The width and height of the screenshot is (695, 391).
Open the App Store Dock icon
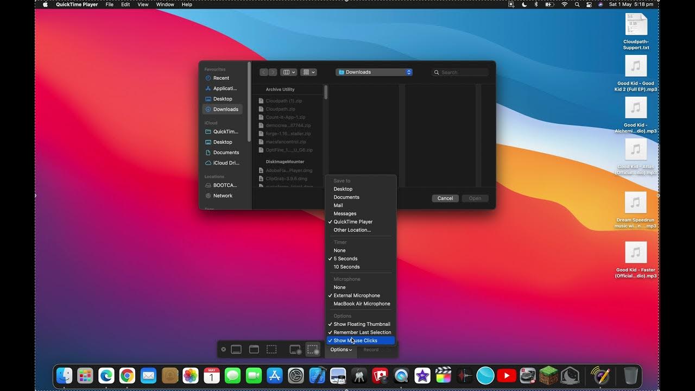pos(275,375)
